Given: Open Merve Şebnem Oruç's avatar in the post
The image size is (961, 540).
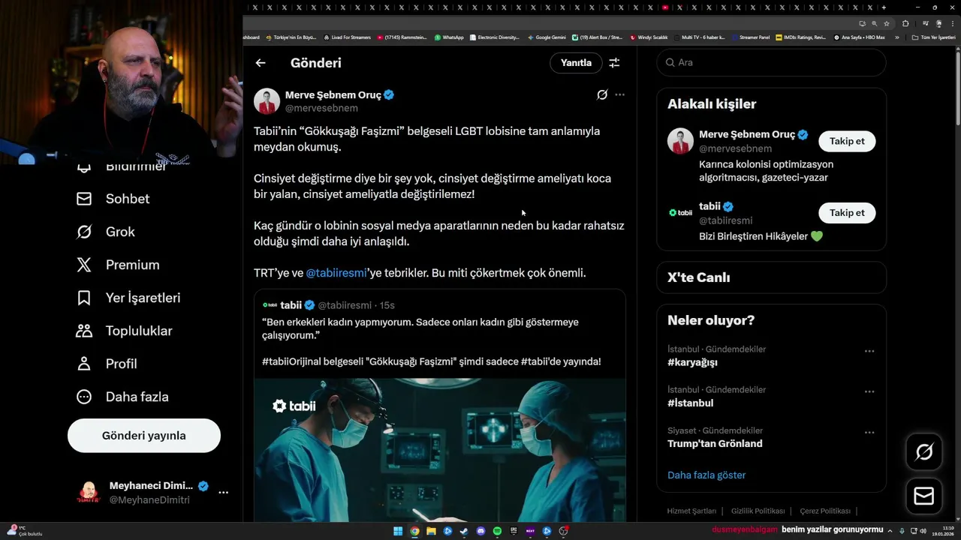Looking at the screenshot, I should (x=267, y=101).
